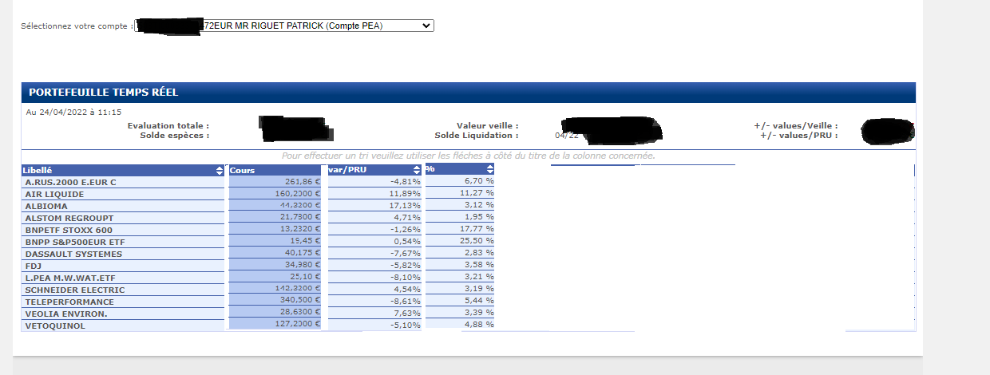Click the date 'Au 24/04/2022 à 11:15'

(x=73, y=112)
